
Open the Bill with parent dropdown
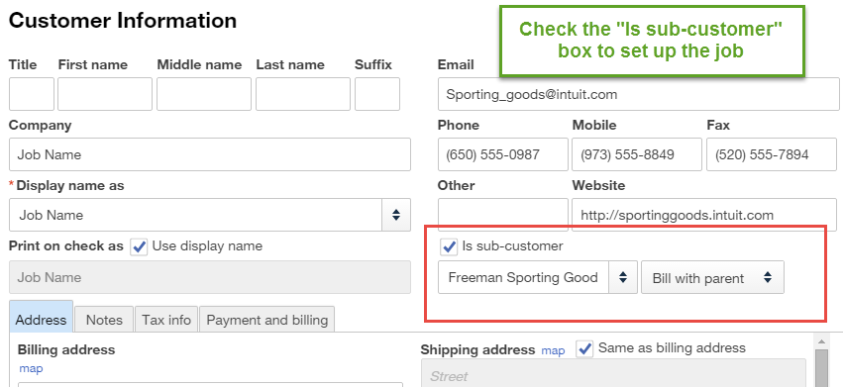[x=712, y=277]
